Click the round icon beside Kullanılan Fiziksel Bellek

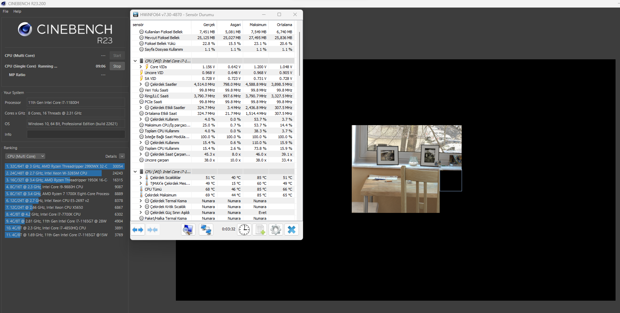tap(142, 32)
